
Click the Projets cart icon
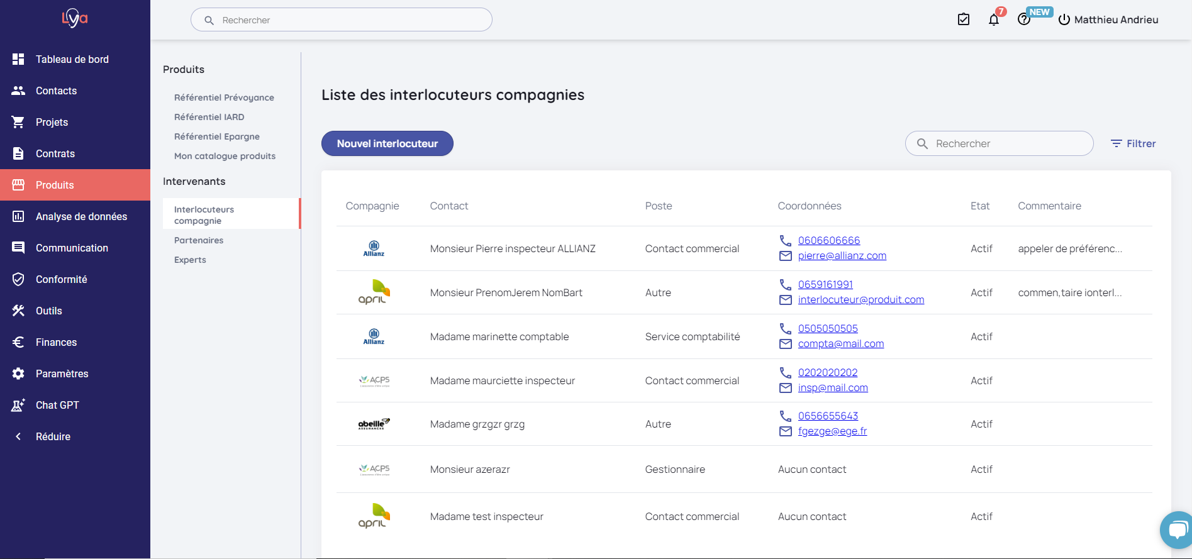coord(18,122)
